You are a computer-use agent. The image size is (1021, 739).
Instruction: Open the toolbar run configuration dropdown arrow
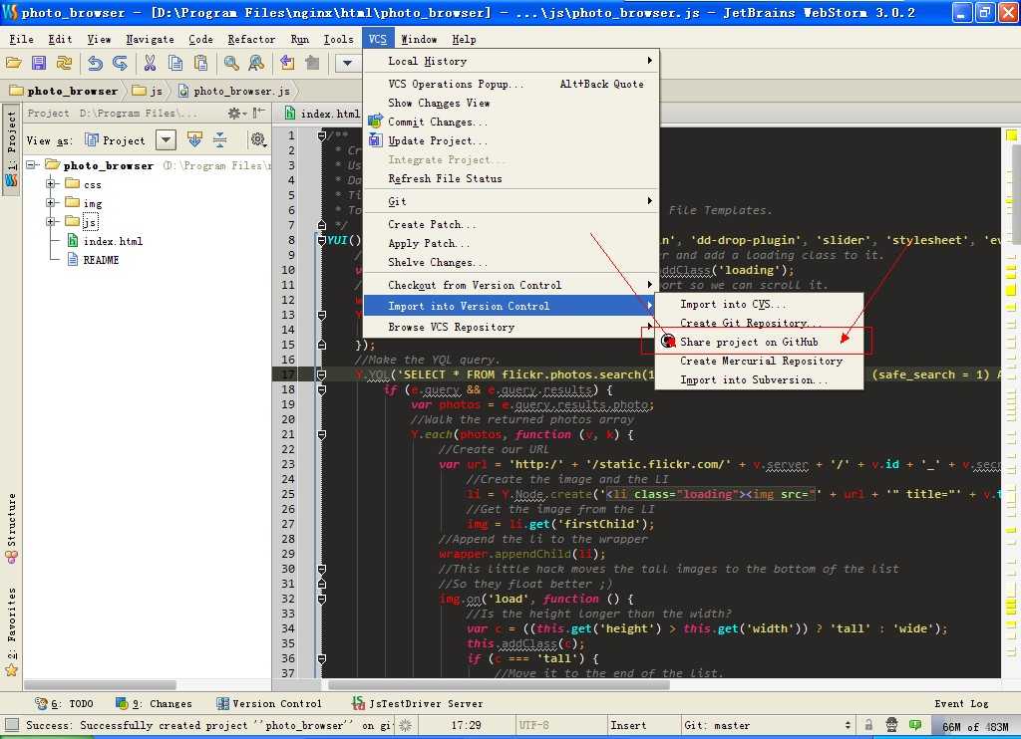coord(348,63)
